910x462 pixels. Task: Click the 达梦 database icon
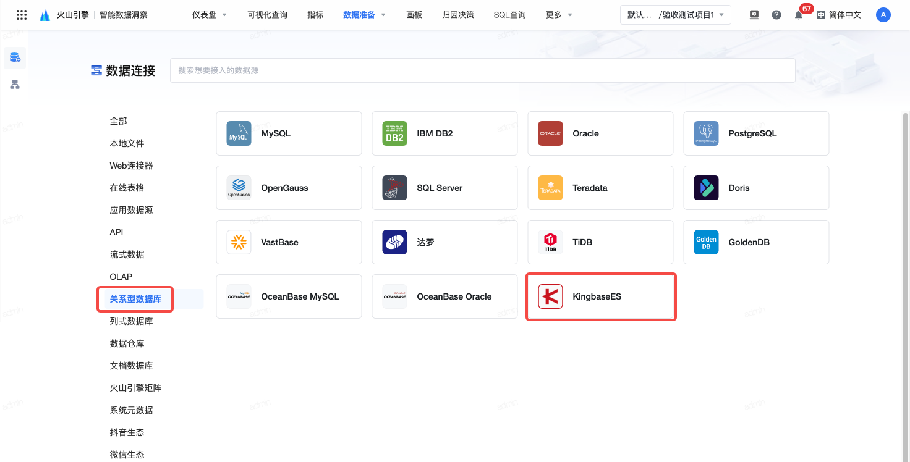395,242
